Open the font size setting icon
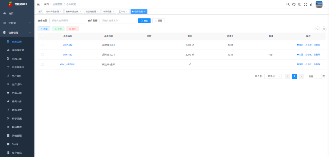The width and height of the screenshot is (329, 157). coord(311,4)
